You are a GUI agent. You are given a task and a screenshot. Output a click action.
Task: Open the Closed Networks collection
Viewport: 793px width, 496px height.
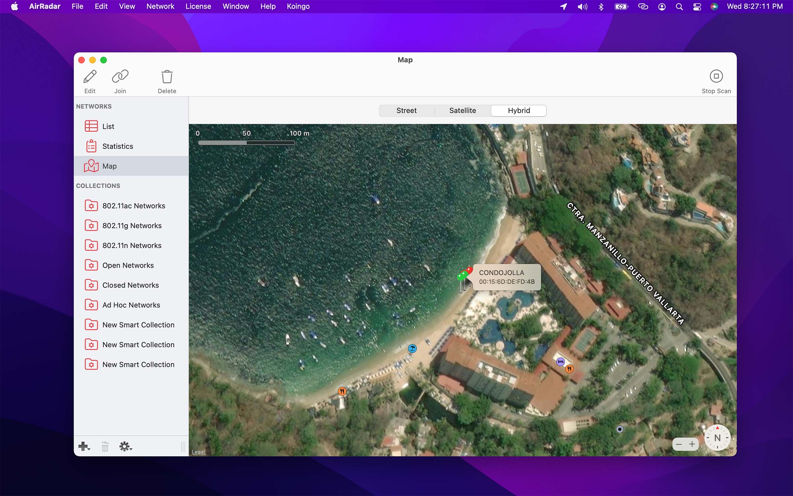coord(130,285)
